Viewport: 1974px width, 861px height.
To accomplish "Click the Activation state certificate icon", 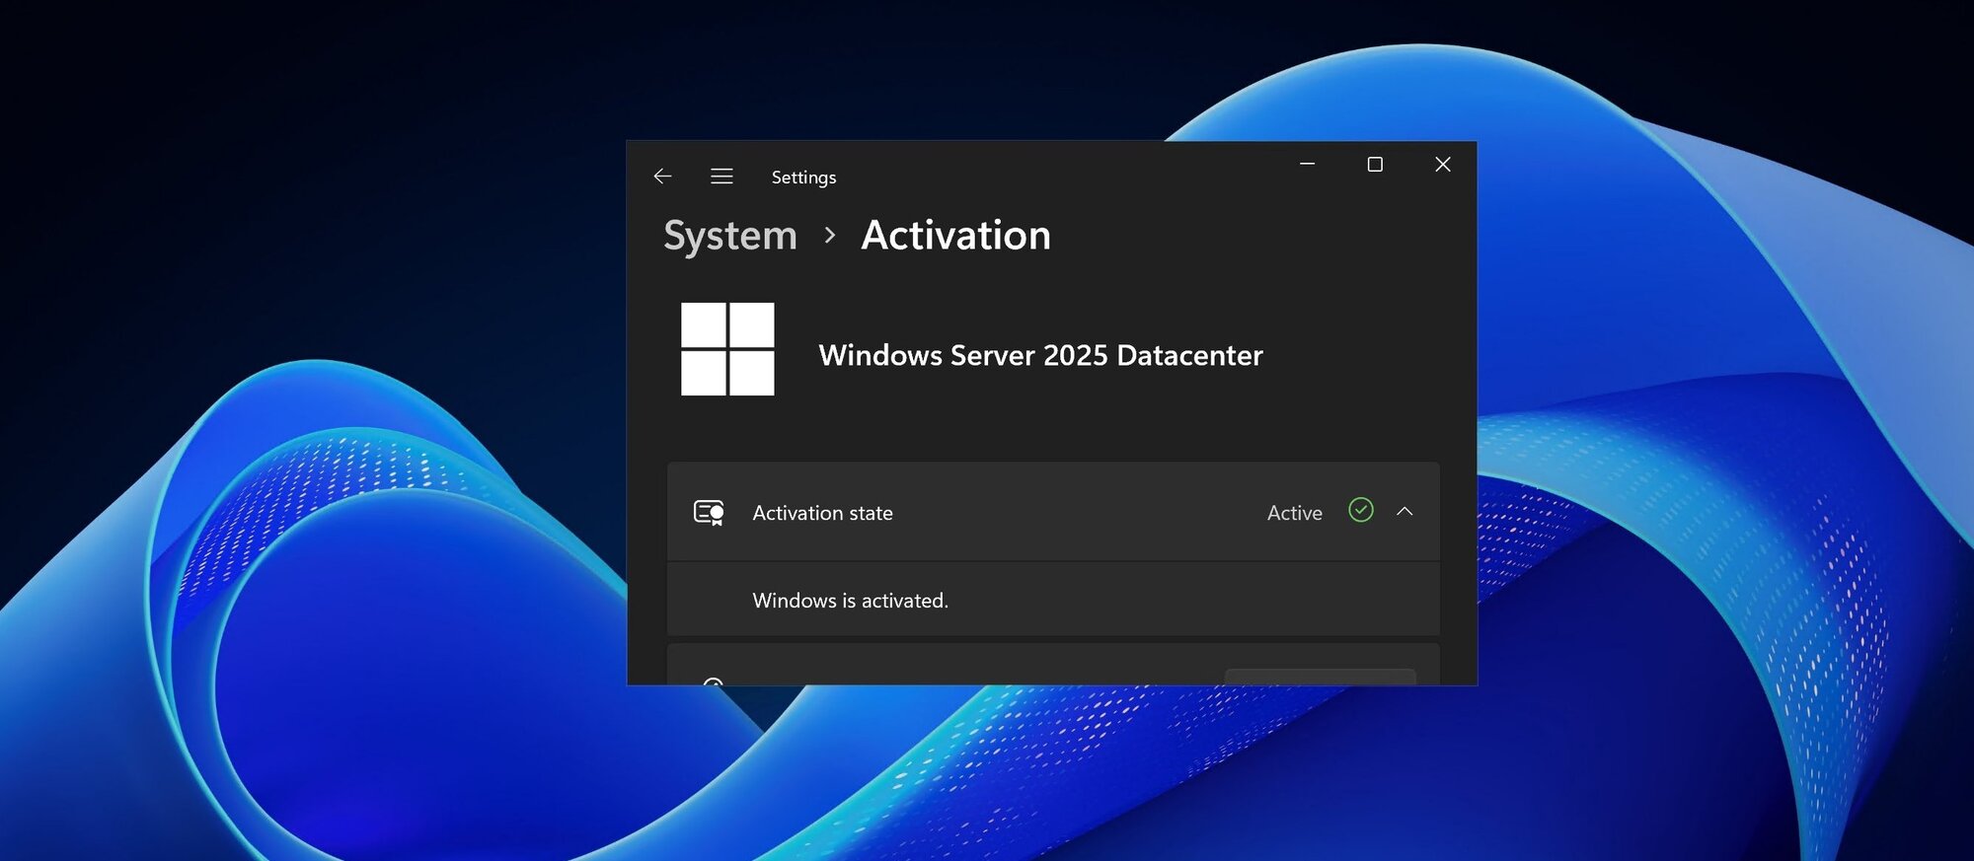I will [709, 513].
